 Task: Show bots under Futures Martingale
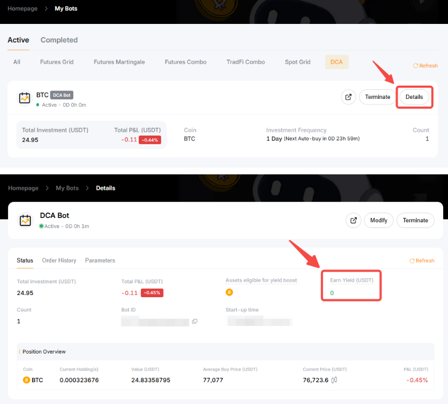[119, 62]
